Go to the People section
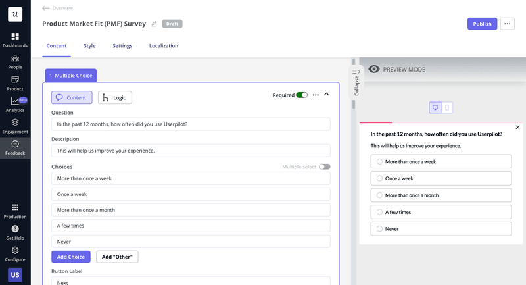Image resolution: width=526 pixels, height=285 pixels. (15, 62)
